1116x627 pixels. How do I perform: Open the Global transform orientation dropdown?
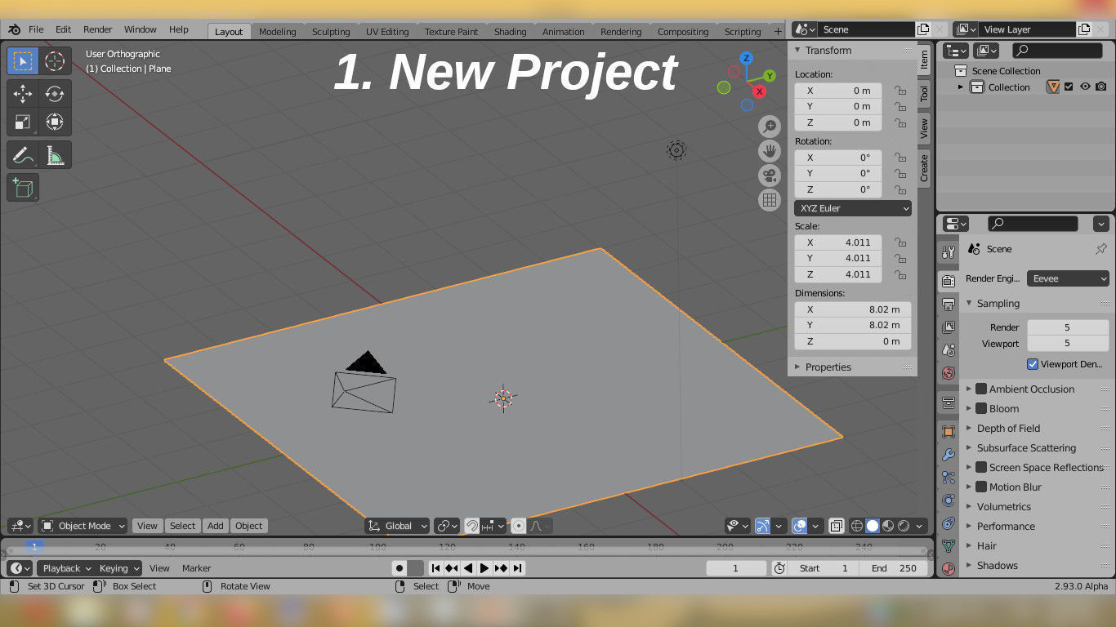click(397, 526)
